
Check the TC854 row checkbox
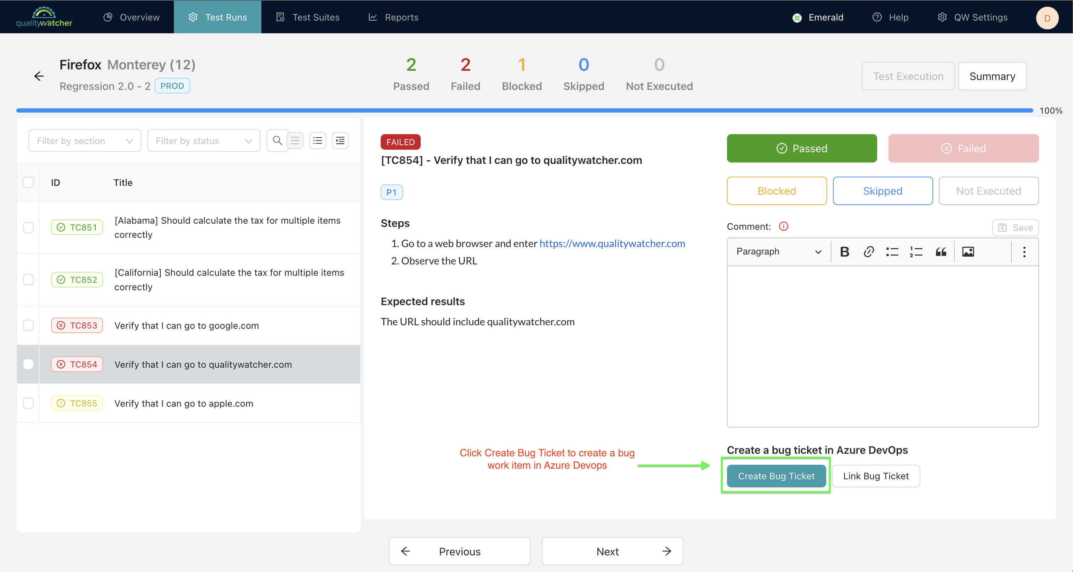(x=28, y=364)
